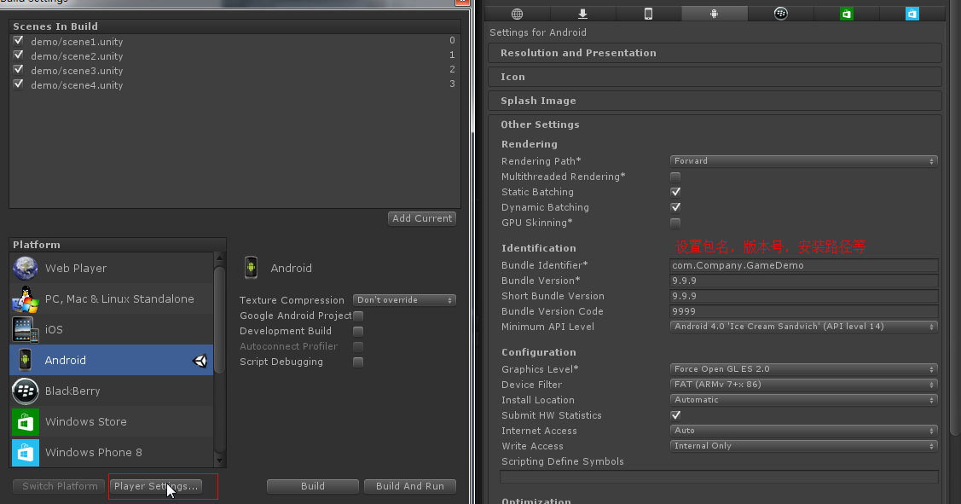This screenshot has width=961, height=504.
Task: Enable Script Debugging checkbox
Action: [x=358, y=362]
